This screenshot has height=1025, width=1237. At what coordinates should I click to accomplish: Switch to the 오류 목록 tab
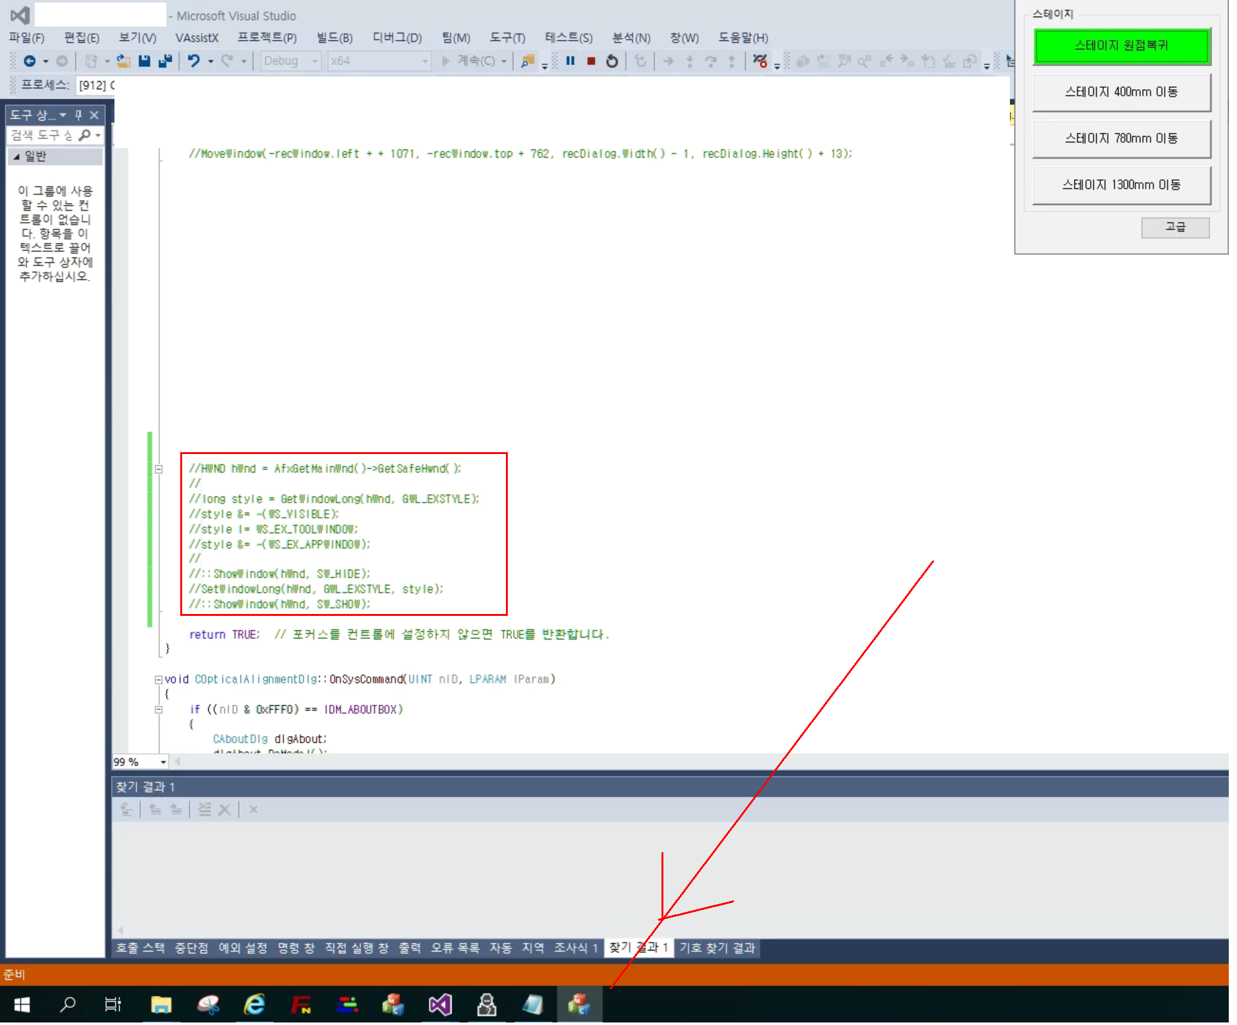(455, 948)
